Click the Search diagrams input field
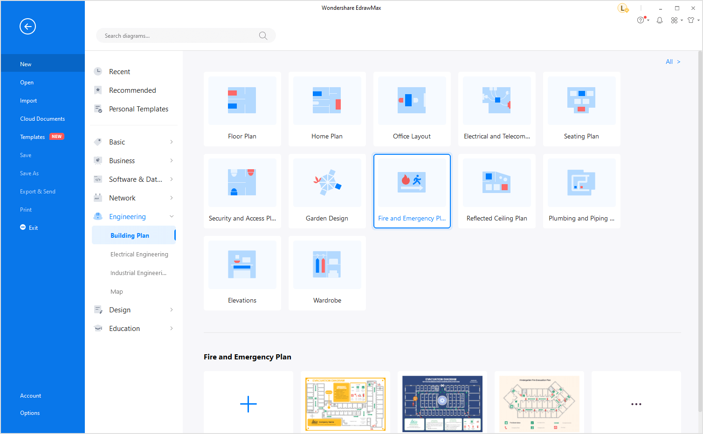 click(186, 36)
